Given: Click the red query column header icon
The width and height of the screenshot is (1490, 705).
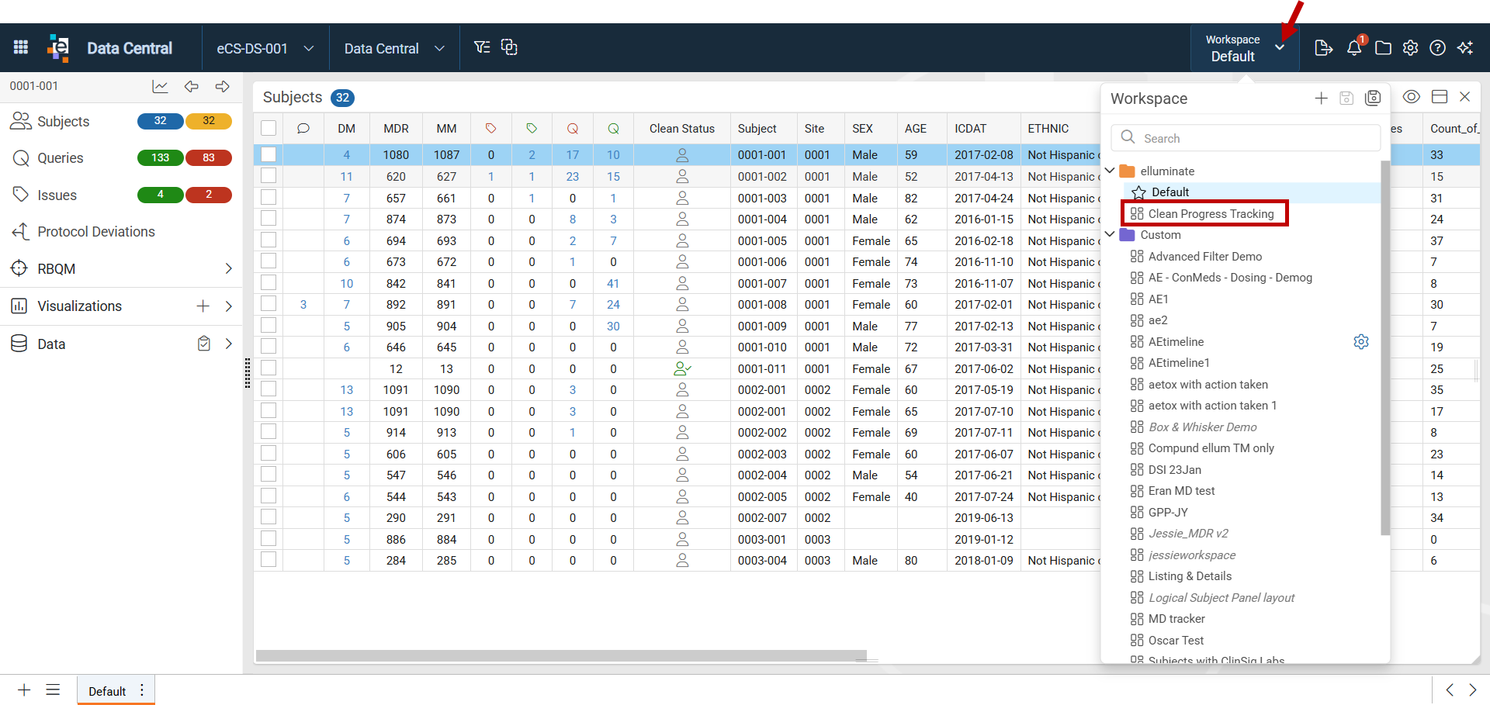Looking at the screenshot, I should [573, 129].
